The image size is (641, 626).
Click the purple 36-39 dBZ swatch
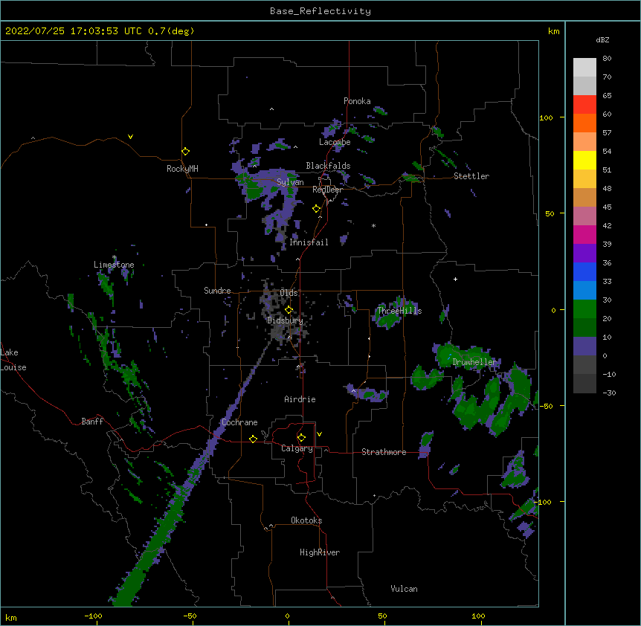coord(584,254)
